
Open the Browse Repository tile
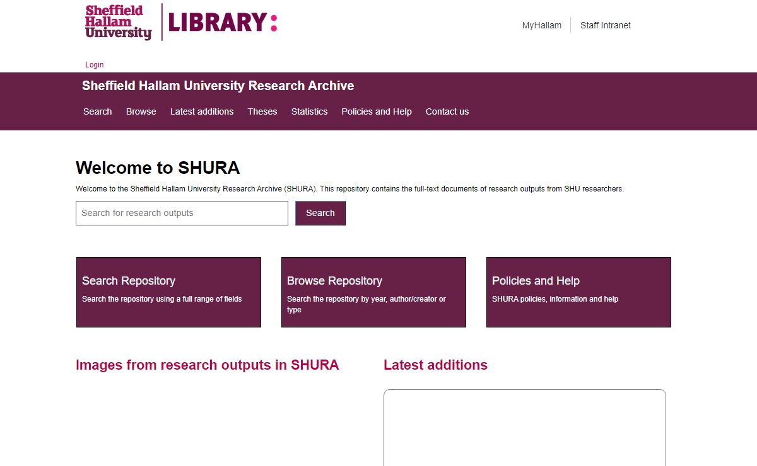pyautogui.click(x=373, y=292)
